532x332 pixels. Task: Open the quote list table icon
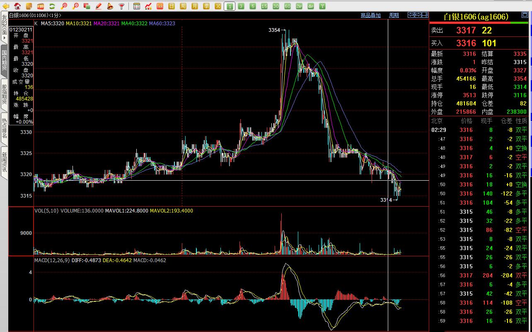(137, 6)
